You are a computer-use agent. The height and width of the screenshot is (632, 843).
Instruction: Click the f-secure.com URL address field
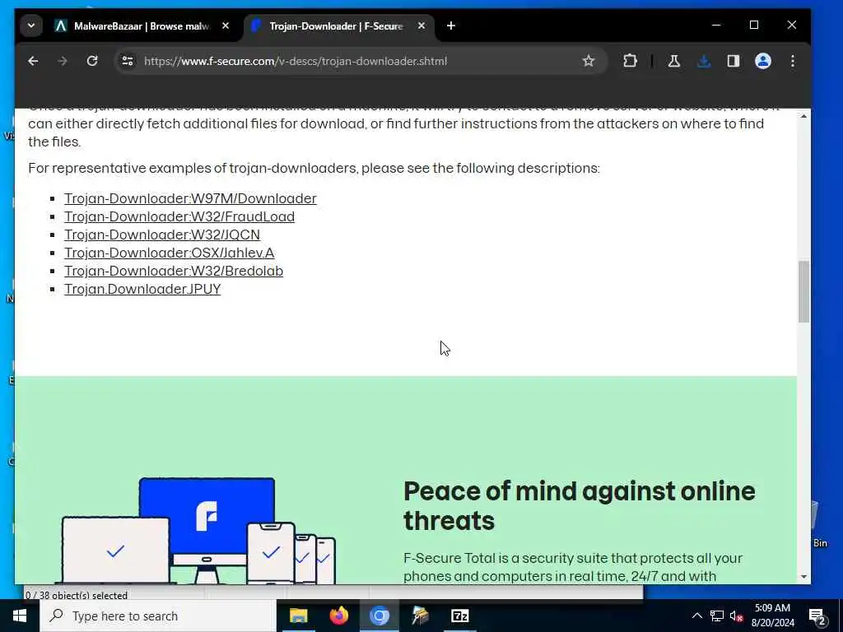pos(296,61)
